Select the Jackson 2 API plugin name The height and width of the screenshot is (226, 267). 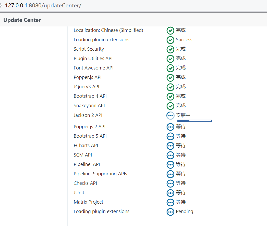(88, 115)
